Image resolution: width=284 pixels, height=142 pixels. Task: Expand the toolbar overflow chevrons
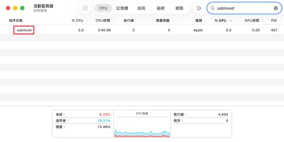199,8
